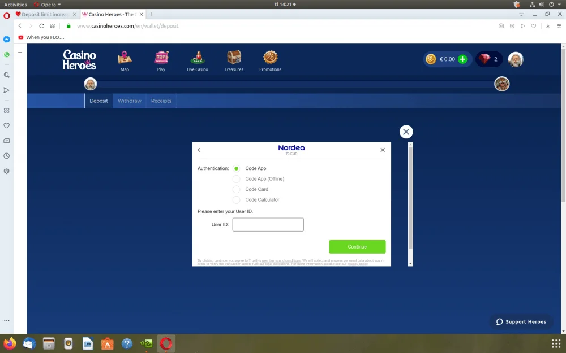Select Code Calculator authentication

tap(236, 200)
